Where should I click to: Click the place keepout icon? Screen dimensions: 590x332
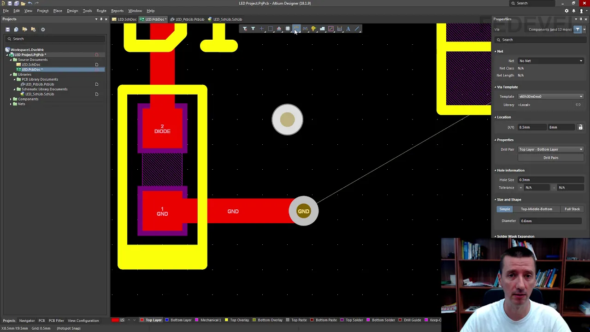331,29
